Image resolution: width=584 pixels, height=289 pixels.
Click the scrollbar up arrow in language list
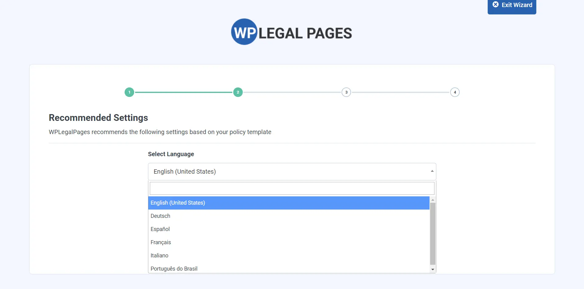(x=433, y=199)
